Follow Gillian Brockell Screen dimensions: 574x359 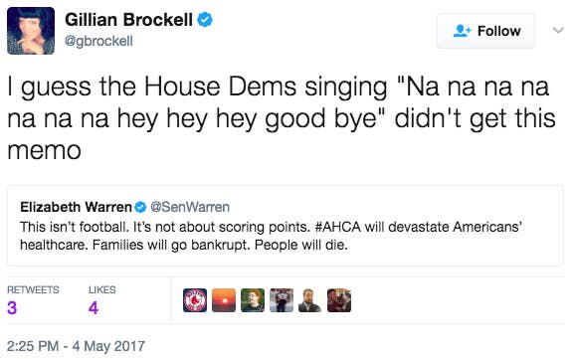(485, 31)
